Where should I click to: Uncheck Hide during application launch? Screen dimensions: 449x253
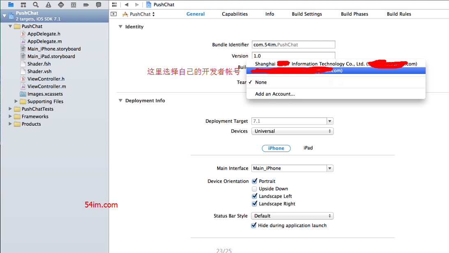tap(254, 225)
